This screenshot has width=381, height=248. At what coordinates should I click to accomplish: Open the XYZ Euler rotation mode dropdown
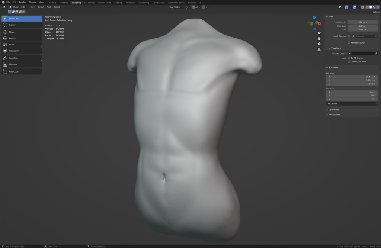(352, 104)
